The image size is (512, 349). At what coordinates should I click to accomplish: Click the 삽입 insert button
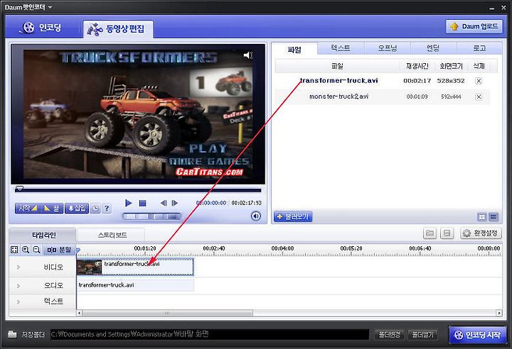pyautogui.click(x=76, y=209)
